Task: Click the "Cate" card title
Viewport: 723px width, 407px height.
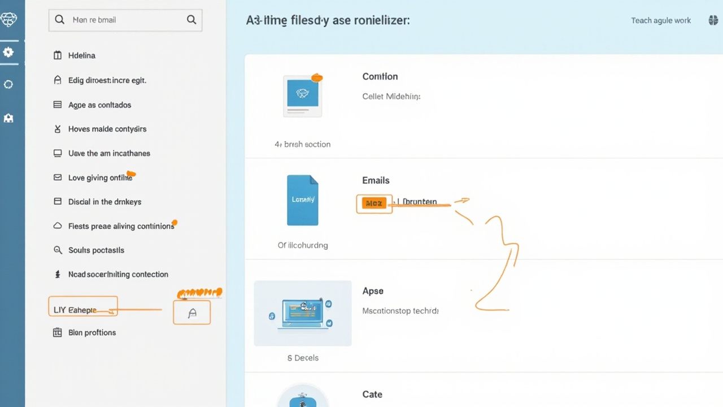Action: [372, 395]
